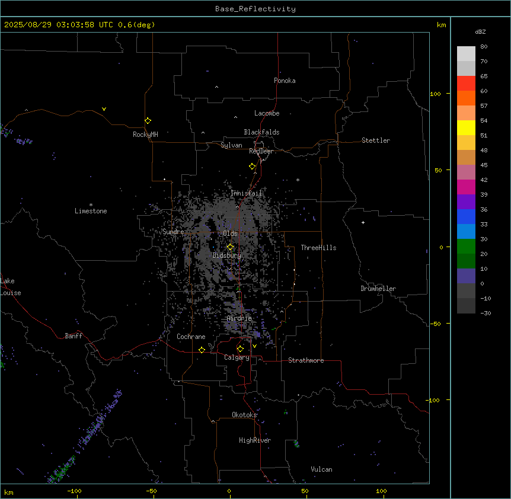
Task: Click the yellow V marker northwest of RockyMH
Action: [x=104, y=109]
